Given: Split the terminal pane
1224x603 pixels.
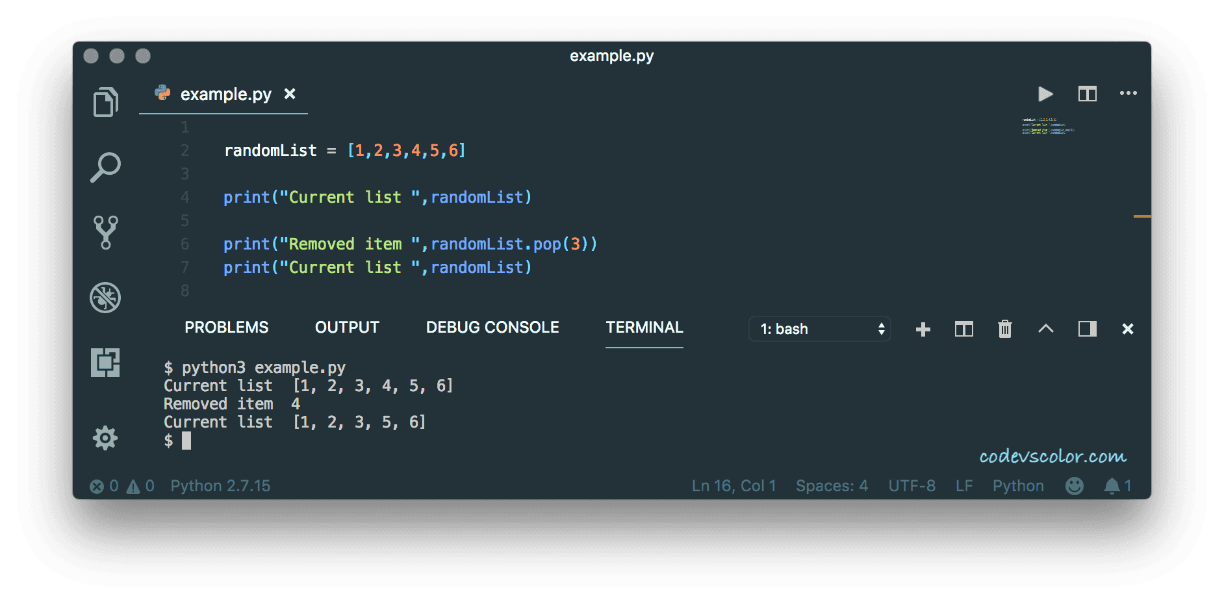Looking at the screenshot, I should coord(964,329).
